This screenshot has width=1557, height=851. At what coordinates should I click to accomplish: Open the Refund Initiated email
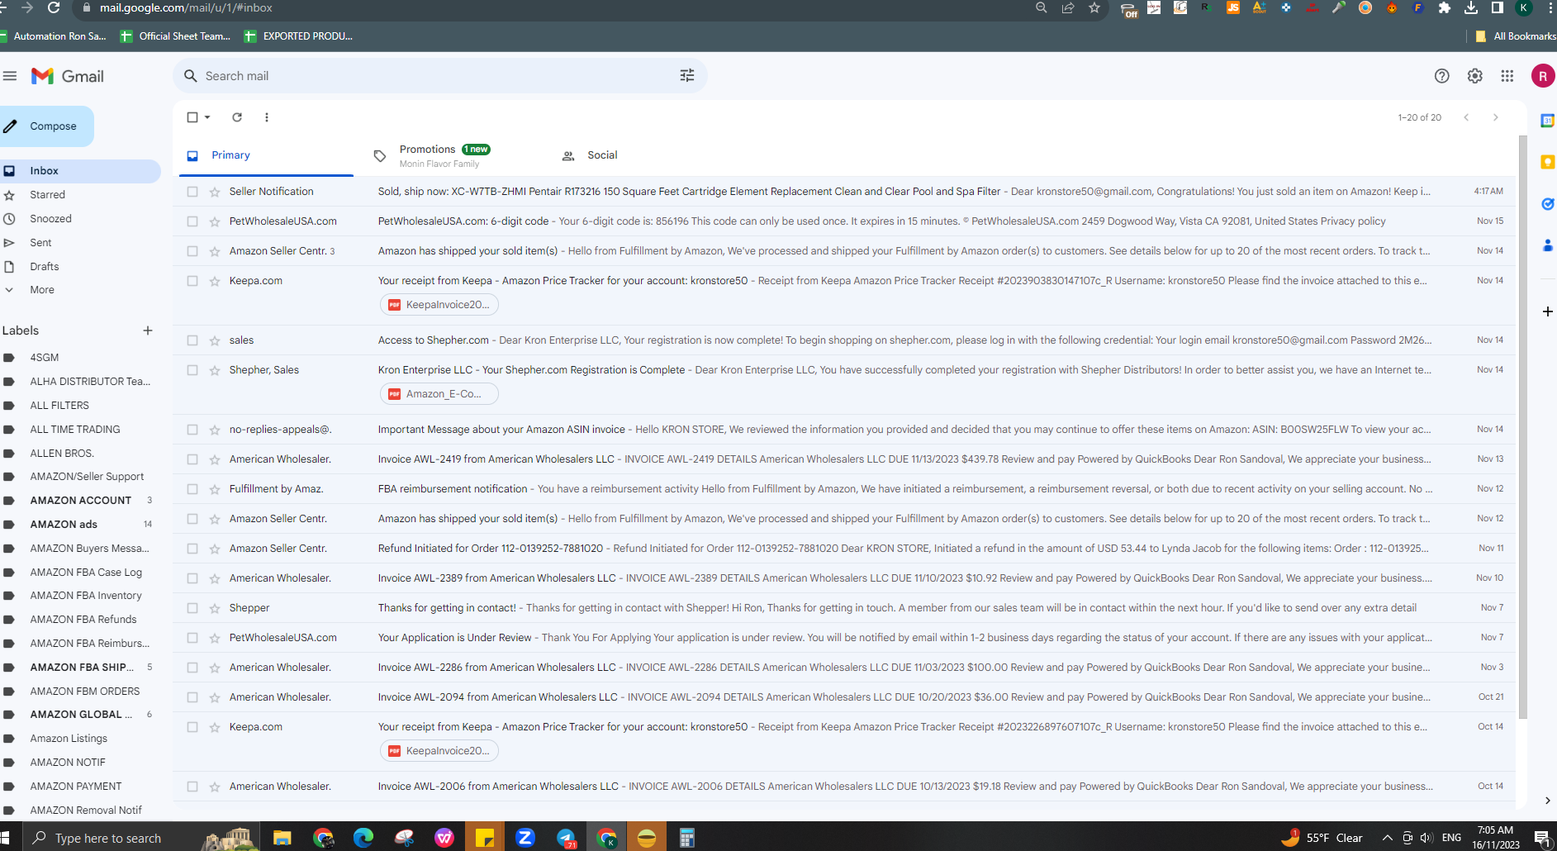(x=844, y=549)
